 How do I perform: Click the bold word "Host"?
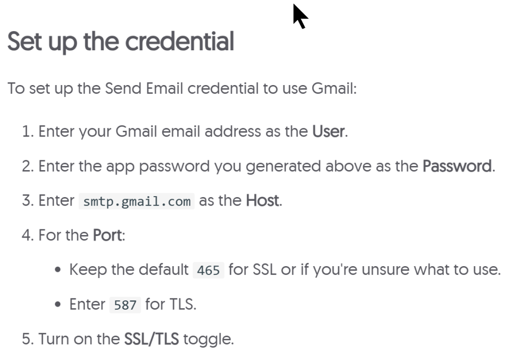[262, 201]
